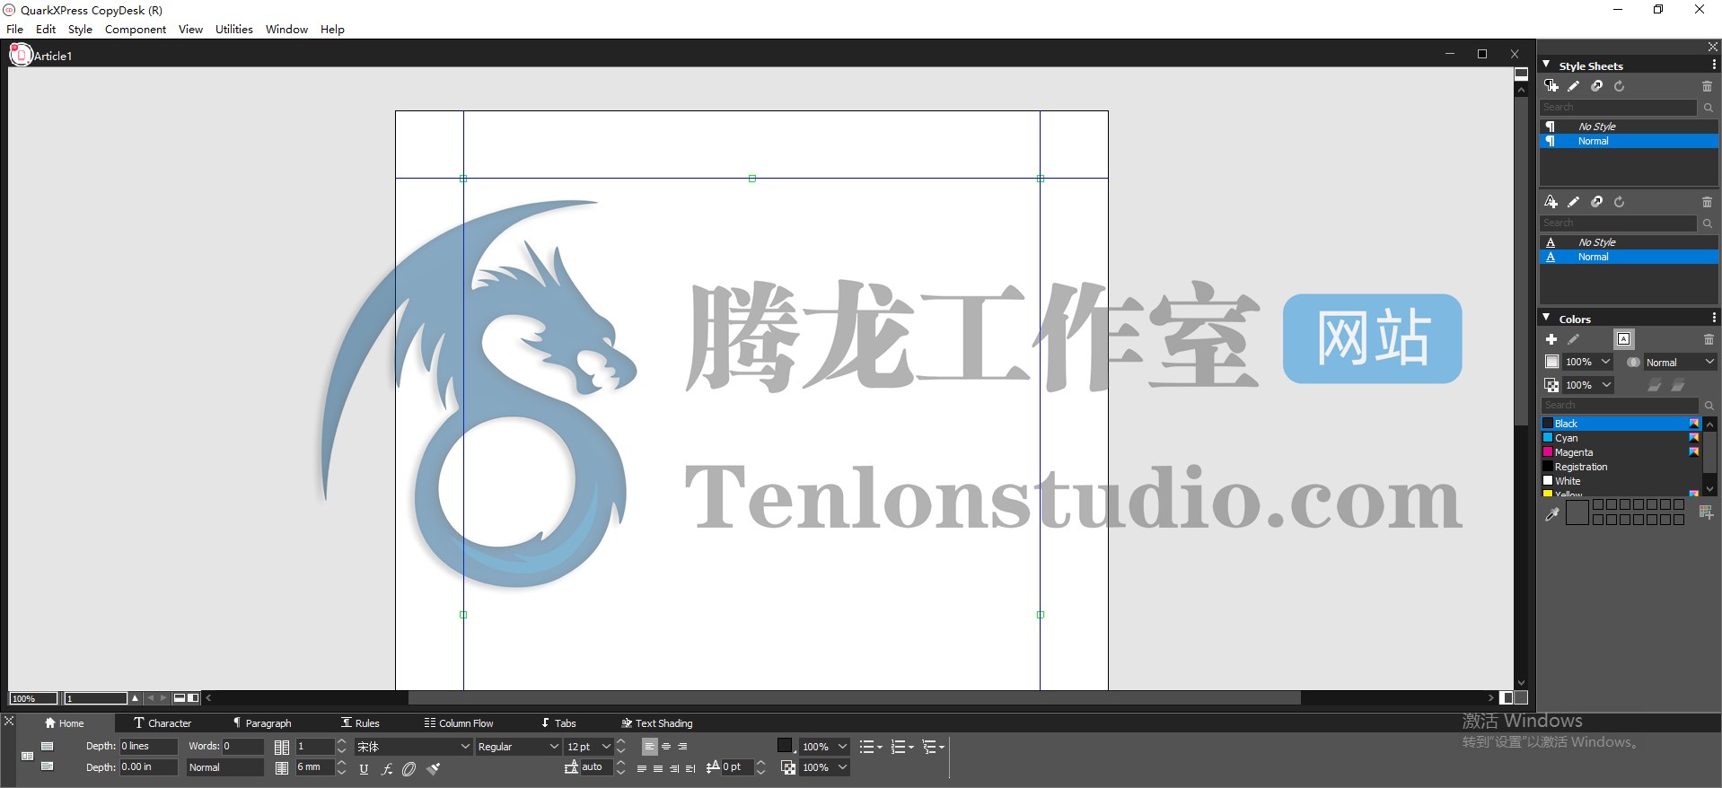
Task: Align text to the left
Action: pyautogui.click(x=650, y=747)
